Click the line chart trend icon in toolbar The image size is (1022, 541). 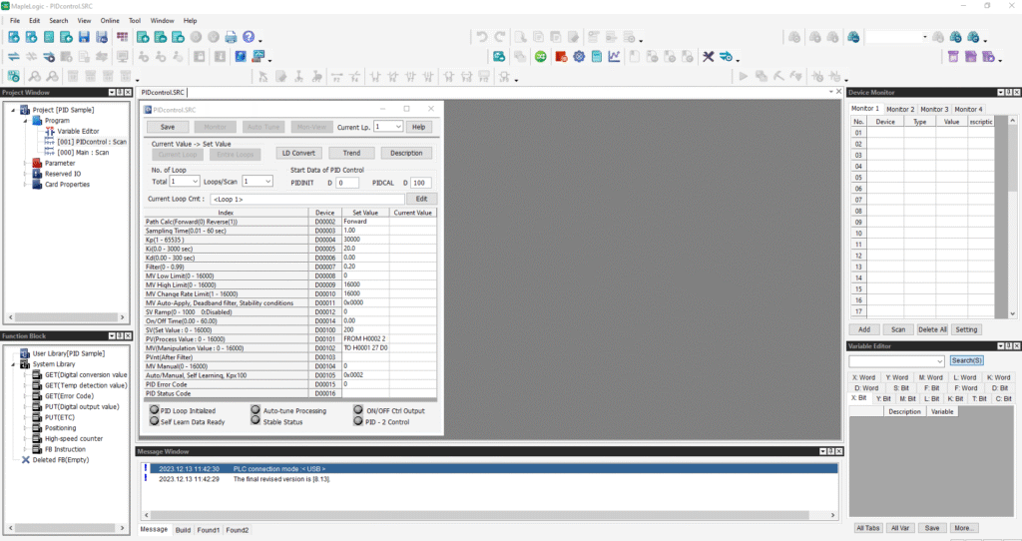(614, 57)
